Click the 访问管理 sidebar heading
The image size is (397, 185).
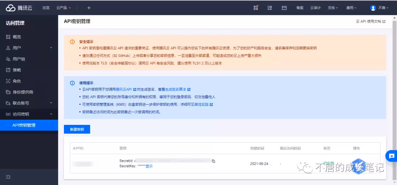15,23
